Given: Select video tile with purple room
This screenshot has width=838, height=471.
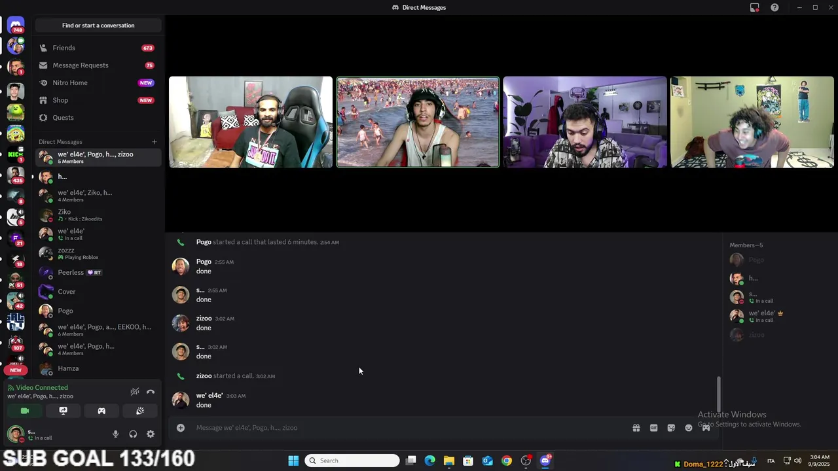Looking at the screenshot, I should (x=585, y=122).
